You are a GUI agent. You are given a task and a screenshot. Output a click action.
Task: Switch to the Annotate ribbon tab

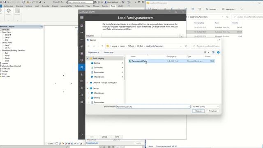pyautogui.click(x=45, y=6)
